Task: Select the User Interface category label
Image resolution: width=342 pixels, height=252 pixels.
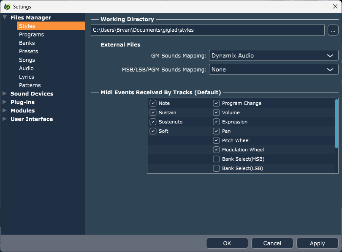Action: pos(32,119)
